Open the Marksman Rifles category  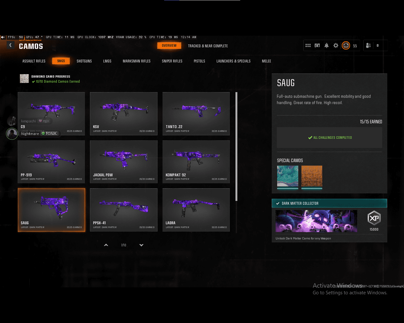click(137, 61)
